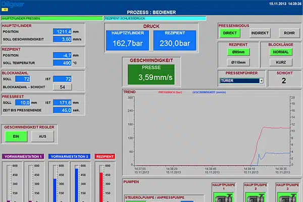Click Hauptzylinder Position value 1211,4
Screen dimensions: 303x202
pos(62,32)
